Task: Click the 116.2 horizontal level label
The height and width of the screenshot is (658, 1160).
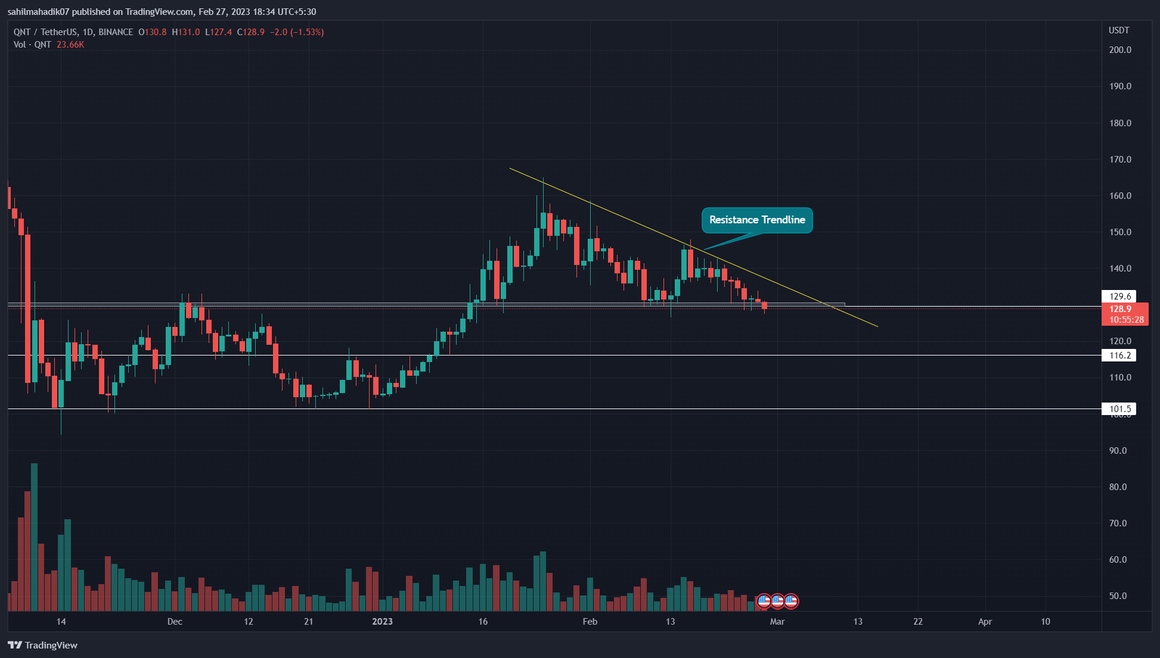Action: (x=1119, y=355)
